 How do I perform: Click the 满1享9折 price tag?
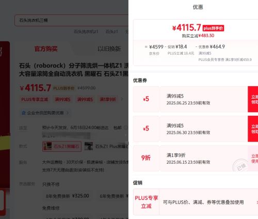coord(108,99)
